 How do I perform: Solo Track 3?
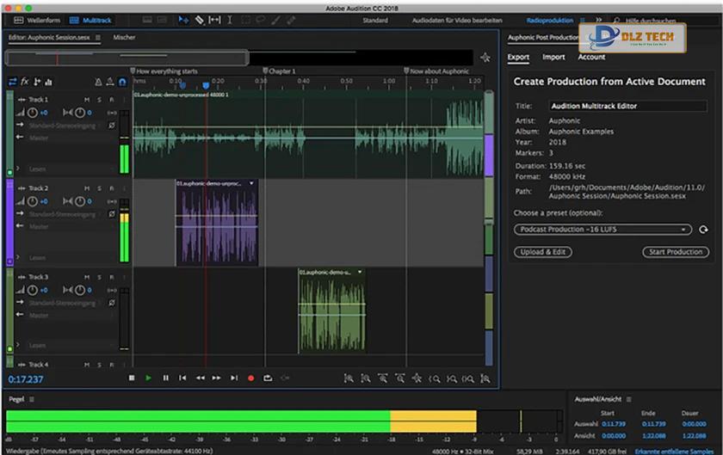99,277
